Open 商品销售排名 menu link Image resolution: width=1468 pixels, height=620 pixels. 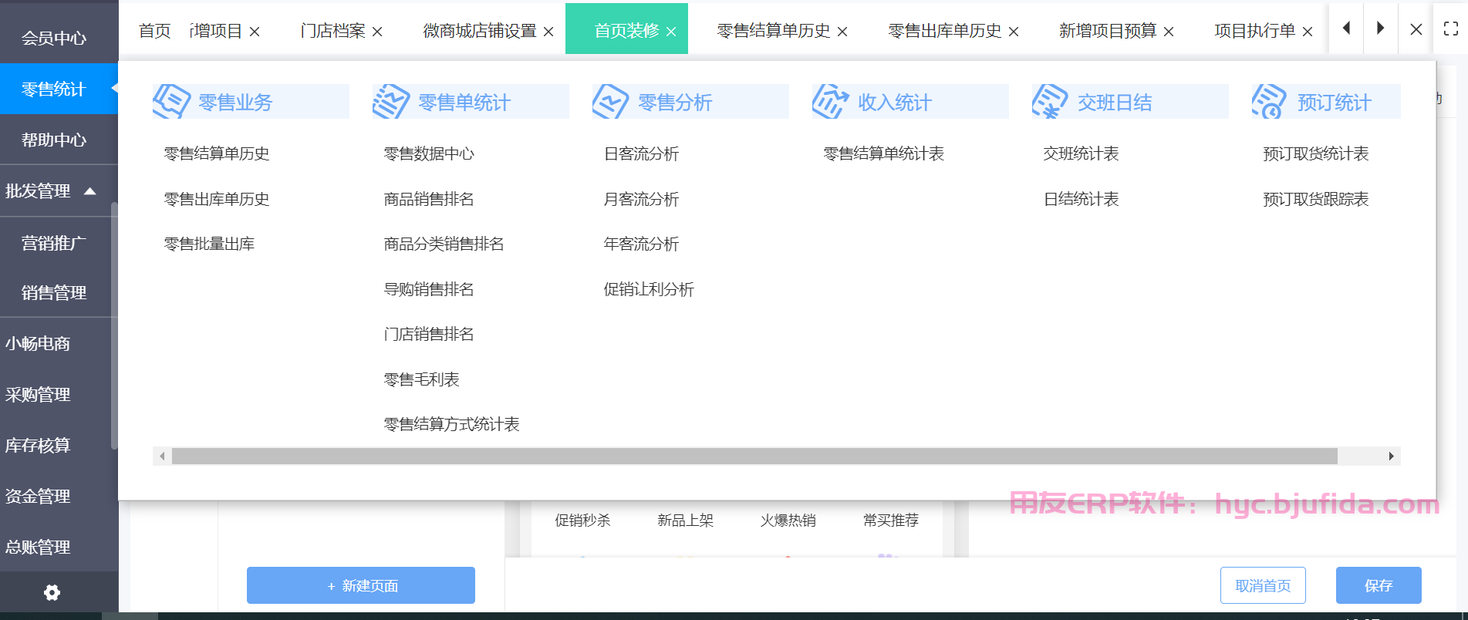click(x=429, y=199)
